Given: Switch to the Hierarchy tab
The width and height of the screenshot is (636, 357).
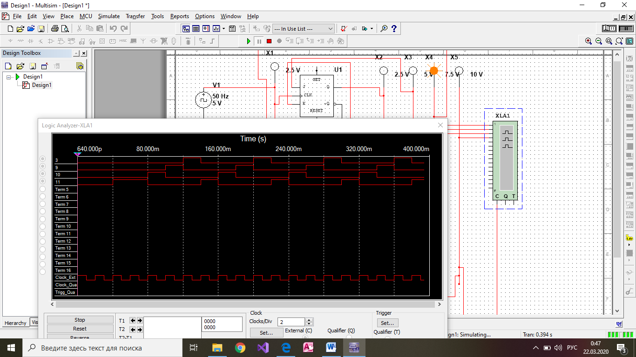Looking at the screenshot, I should [x=15, y=323].
